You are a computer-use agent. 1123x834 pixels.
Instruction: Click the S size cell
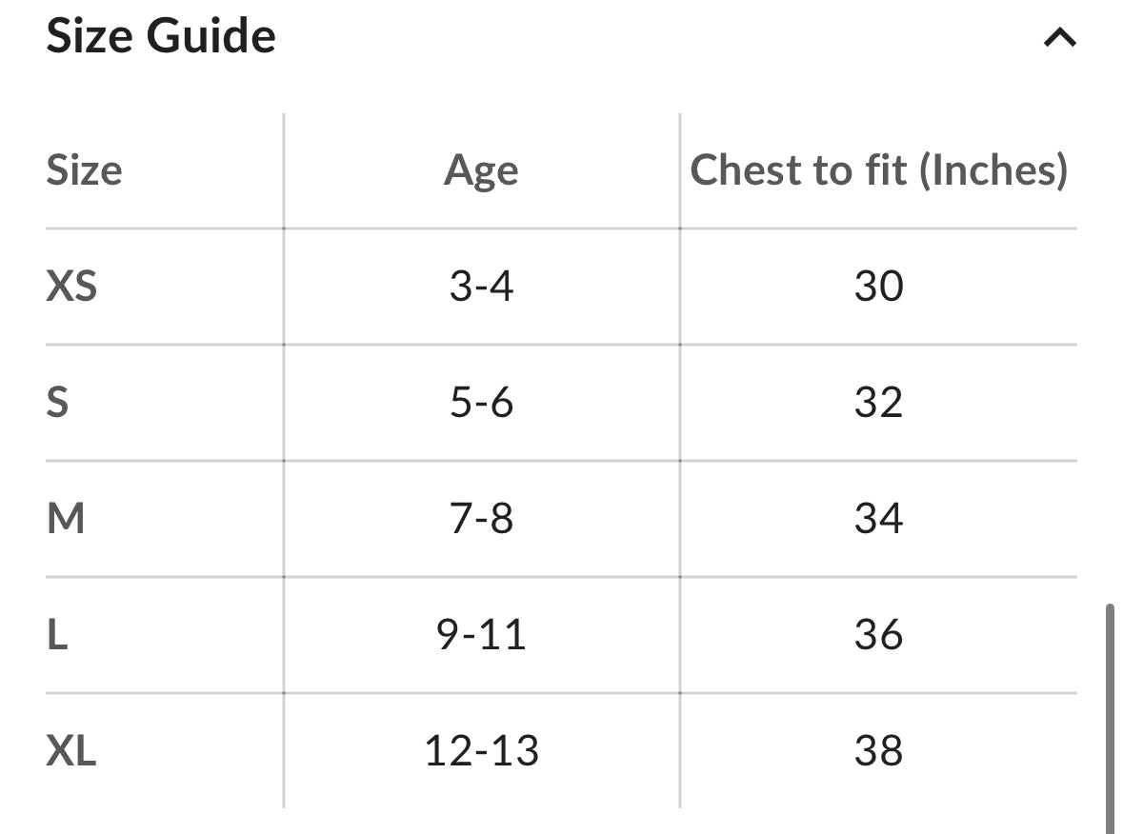click(57, 403)
